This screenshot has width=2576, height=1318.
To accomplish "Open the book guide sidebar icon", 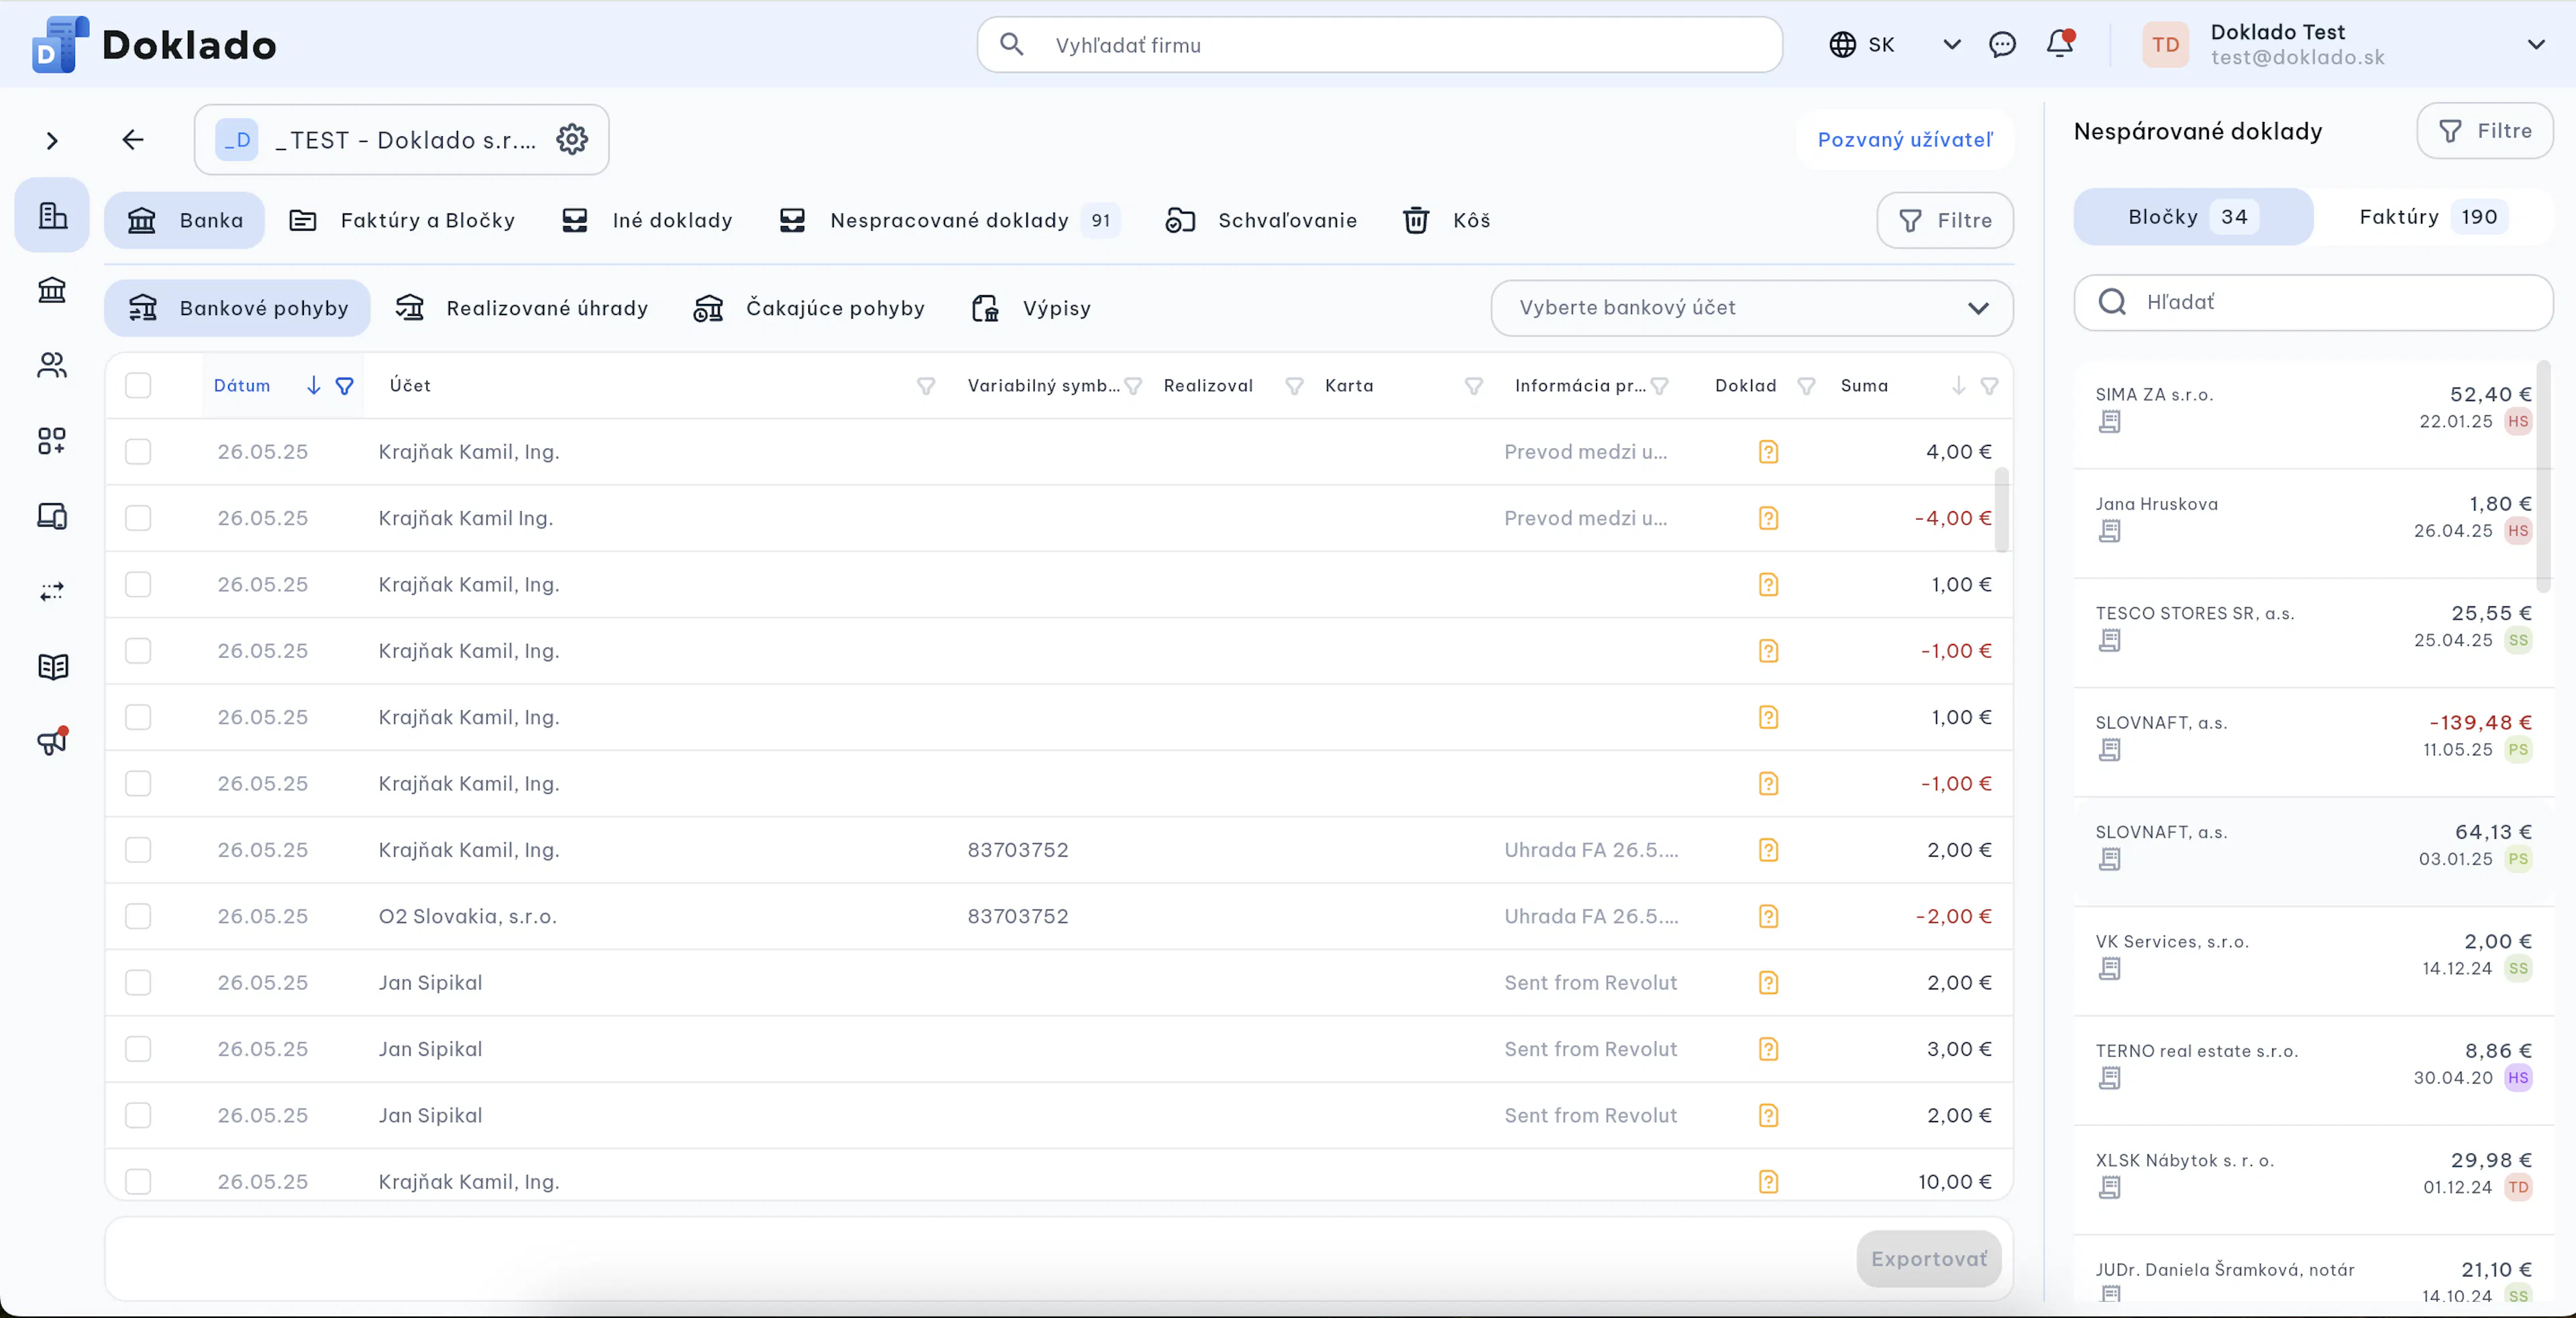I will (52, 666).
